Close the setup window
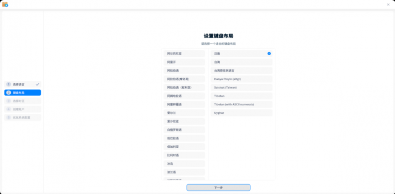 pos(388,4)
